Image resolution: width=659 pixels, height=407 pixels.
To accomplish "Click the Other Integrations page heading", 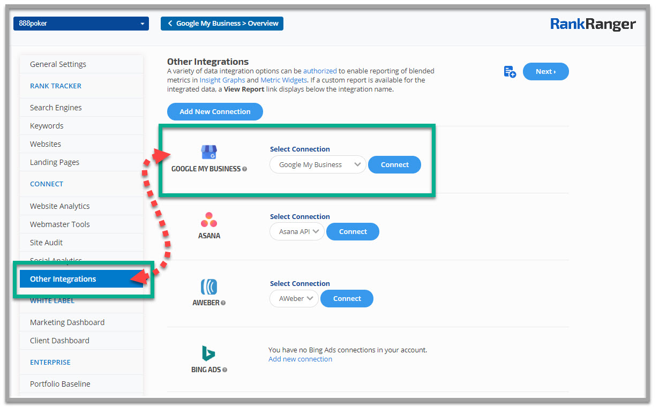I will coord(208,62).
